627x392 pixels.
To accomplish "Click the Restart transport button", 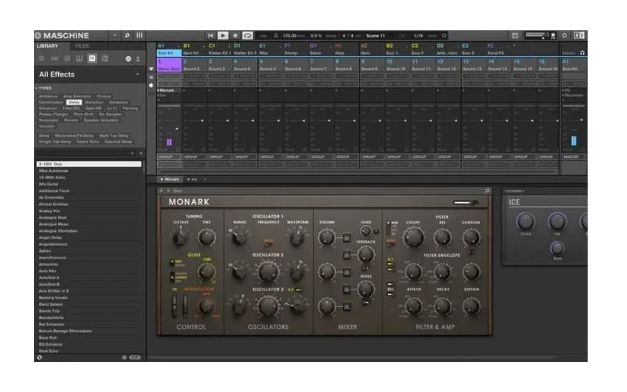I will (x=211, y=36).
